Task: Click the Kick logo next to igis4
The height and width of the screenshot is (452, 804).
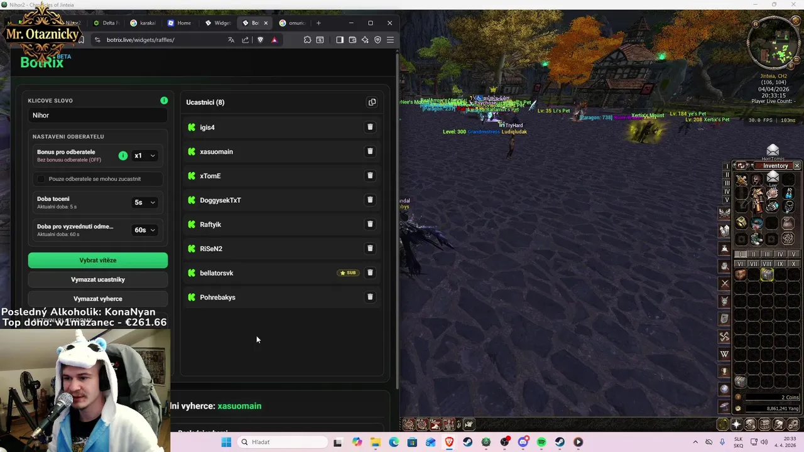Action: pos(192,127)
